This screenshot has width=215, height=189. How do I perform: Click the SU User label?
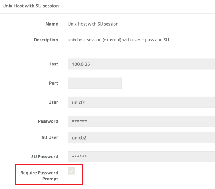tap(50, 137)
